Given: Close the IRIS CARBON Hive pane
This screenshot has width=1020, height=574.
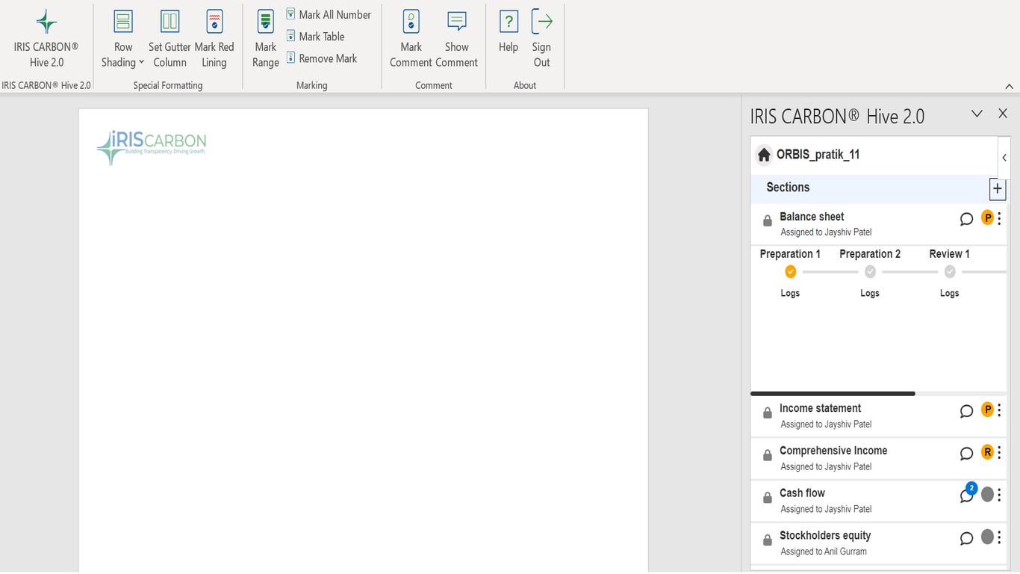Looking at the screenshot, I should (x=1003, y=114).
